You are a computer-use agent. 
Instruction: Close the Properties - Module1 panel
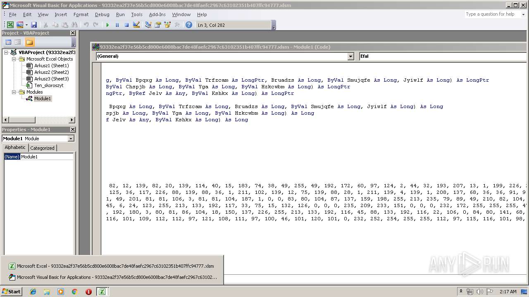point(73,130)
